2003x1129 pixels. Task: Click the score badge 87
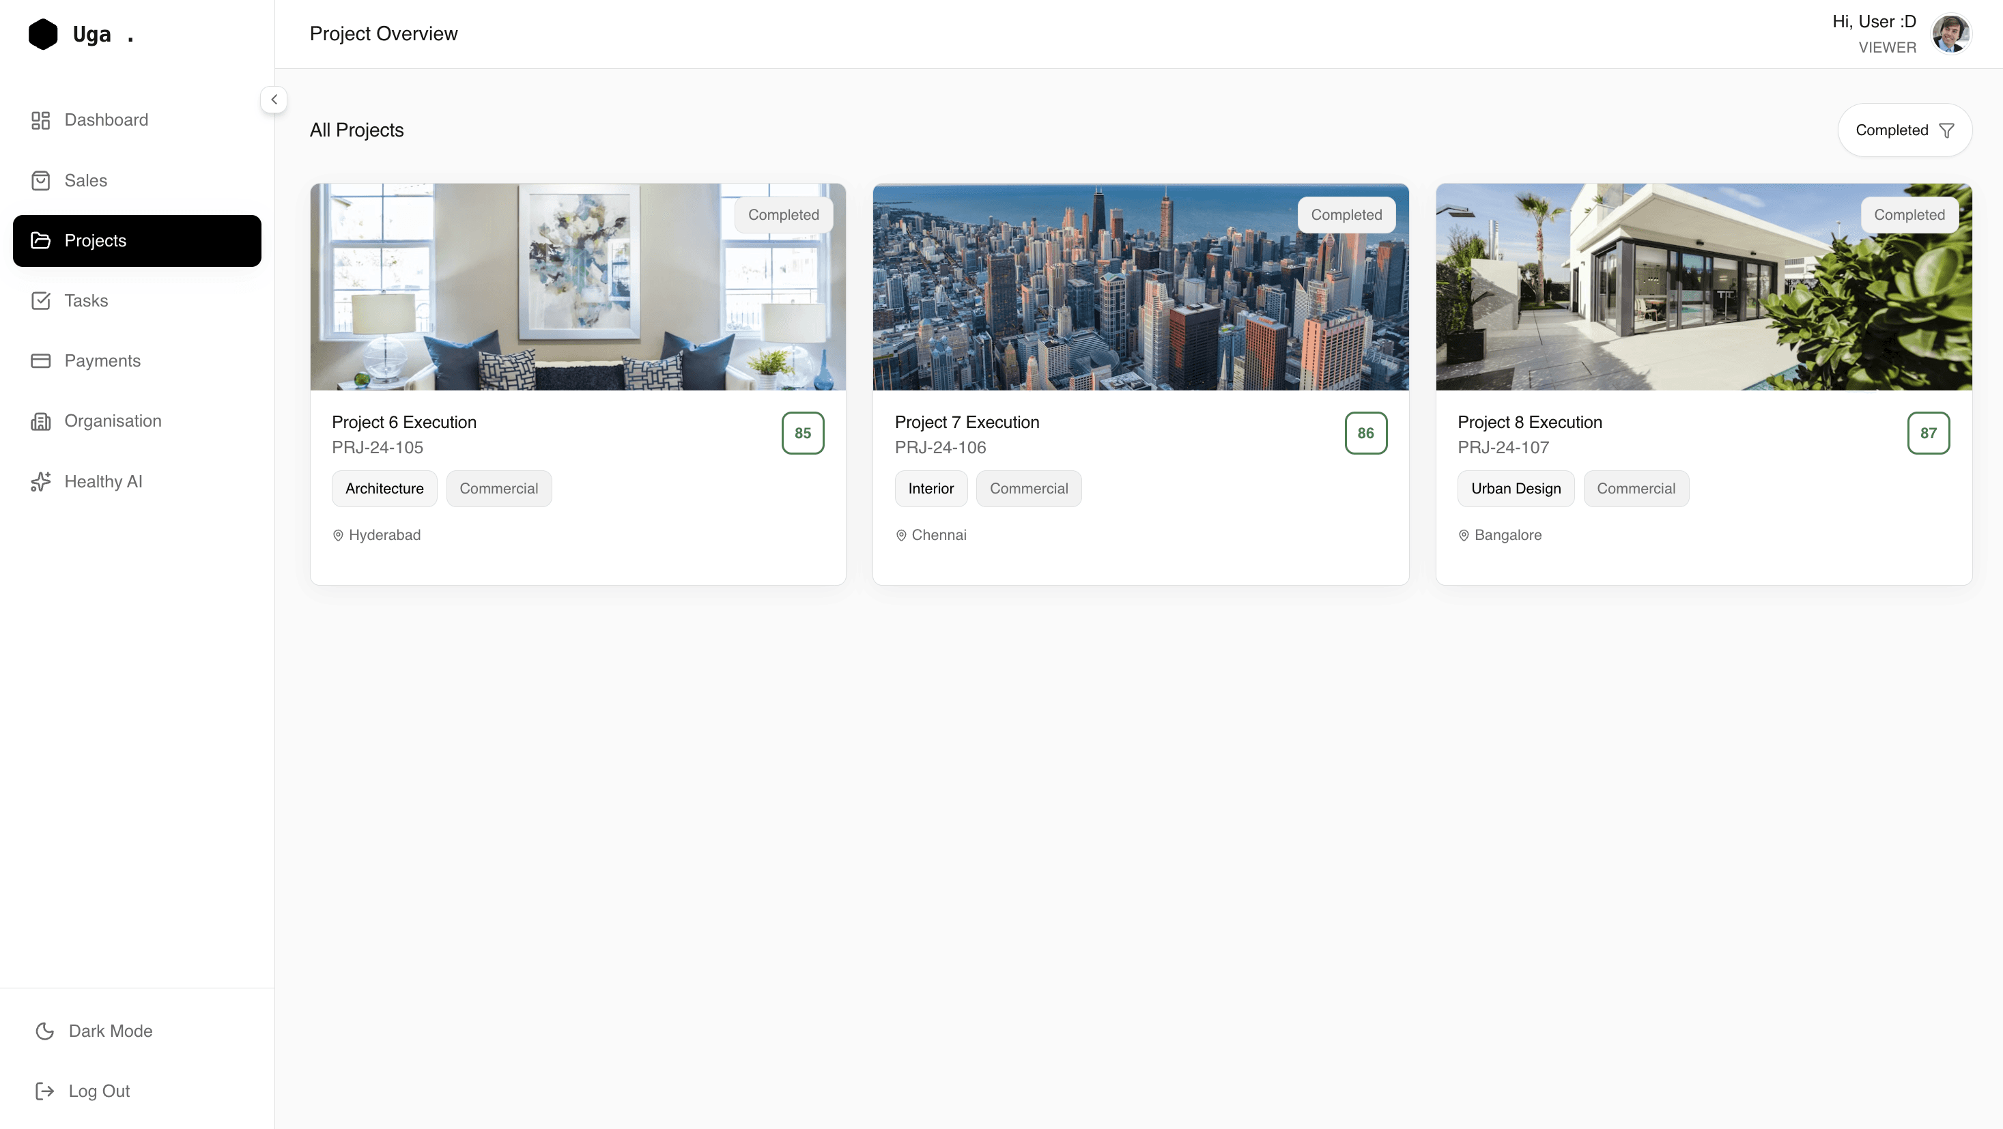coord(1928,433)
